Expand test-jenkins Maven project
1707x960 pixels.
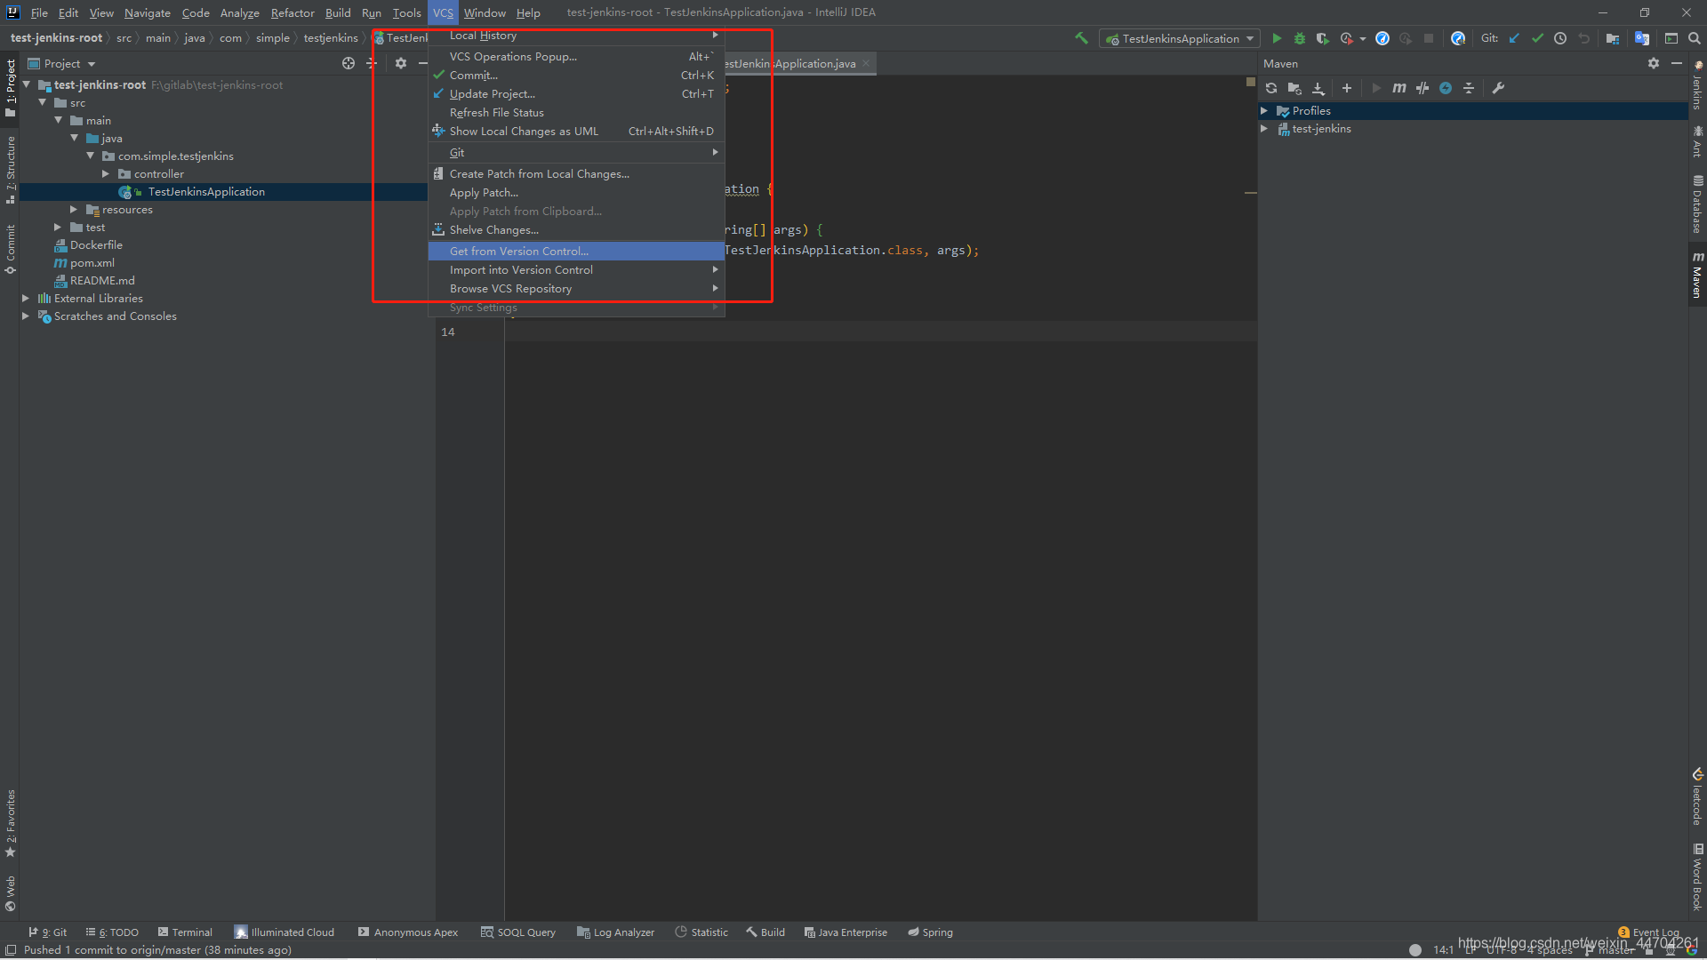pyautogui.click(x=1264, y=128)
